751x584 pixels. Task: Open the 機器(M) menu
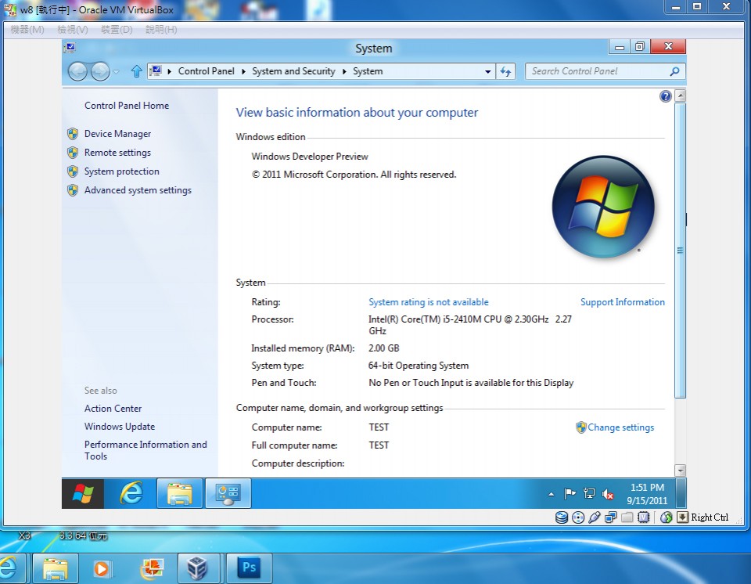[27, 30]
